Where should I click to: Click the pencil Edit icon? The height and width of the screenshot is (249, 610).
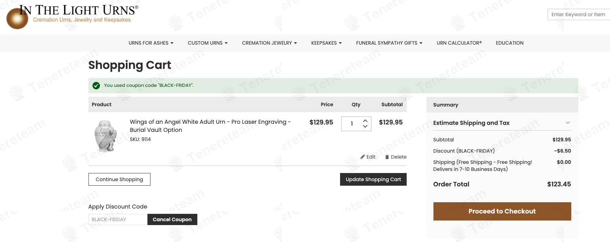point(362,157)
